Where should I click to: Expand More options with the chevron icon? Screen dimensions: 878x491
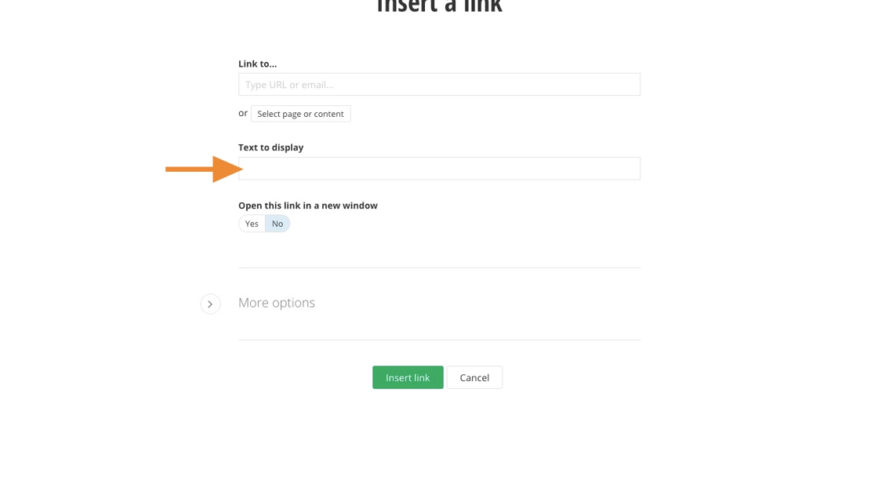210,304
